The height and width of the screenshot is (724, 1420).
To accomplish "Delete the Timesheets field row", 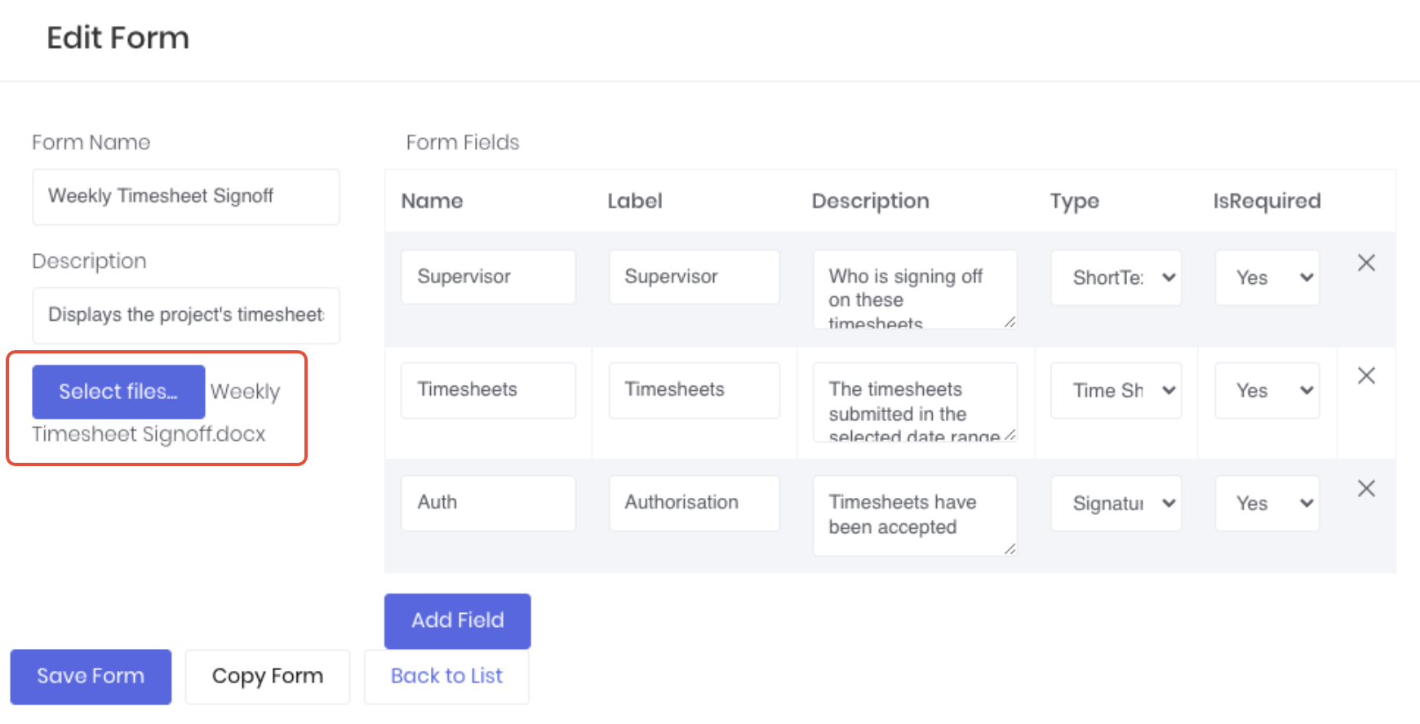I will pyautogui.click(x=1366, y=375).
